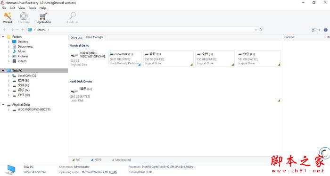The image size is (330, 176).
Task: Expand the Documents folder
Action: 8,47
